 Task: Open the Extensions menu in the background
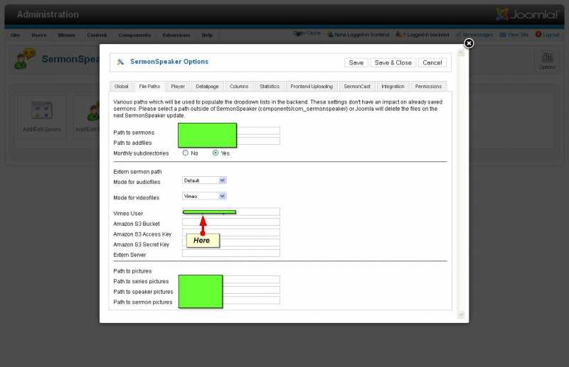click(x=176, y=35)
